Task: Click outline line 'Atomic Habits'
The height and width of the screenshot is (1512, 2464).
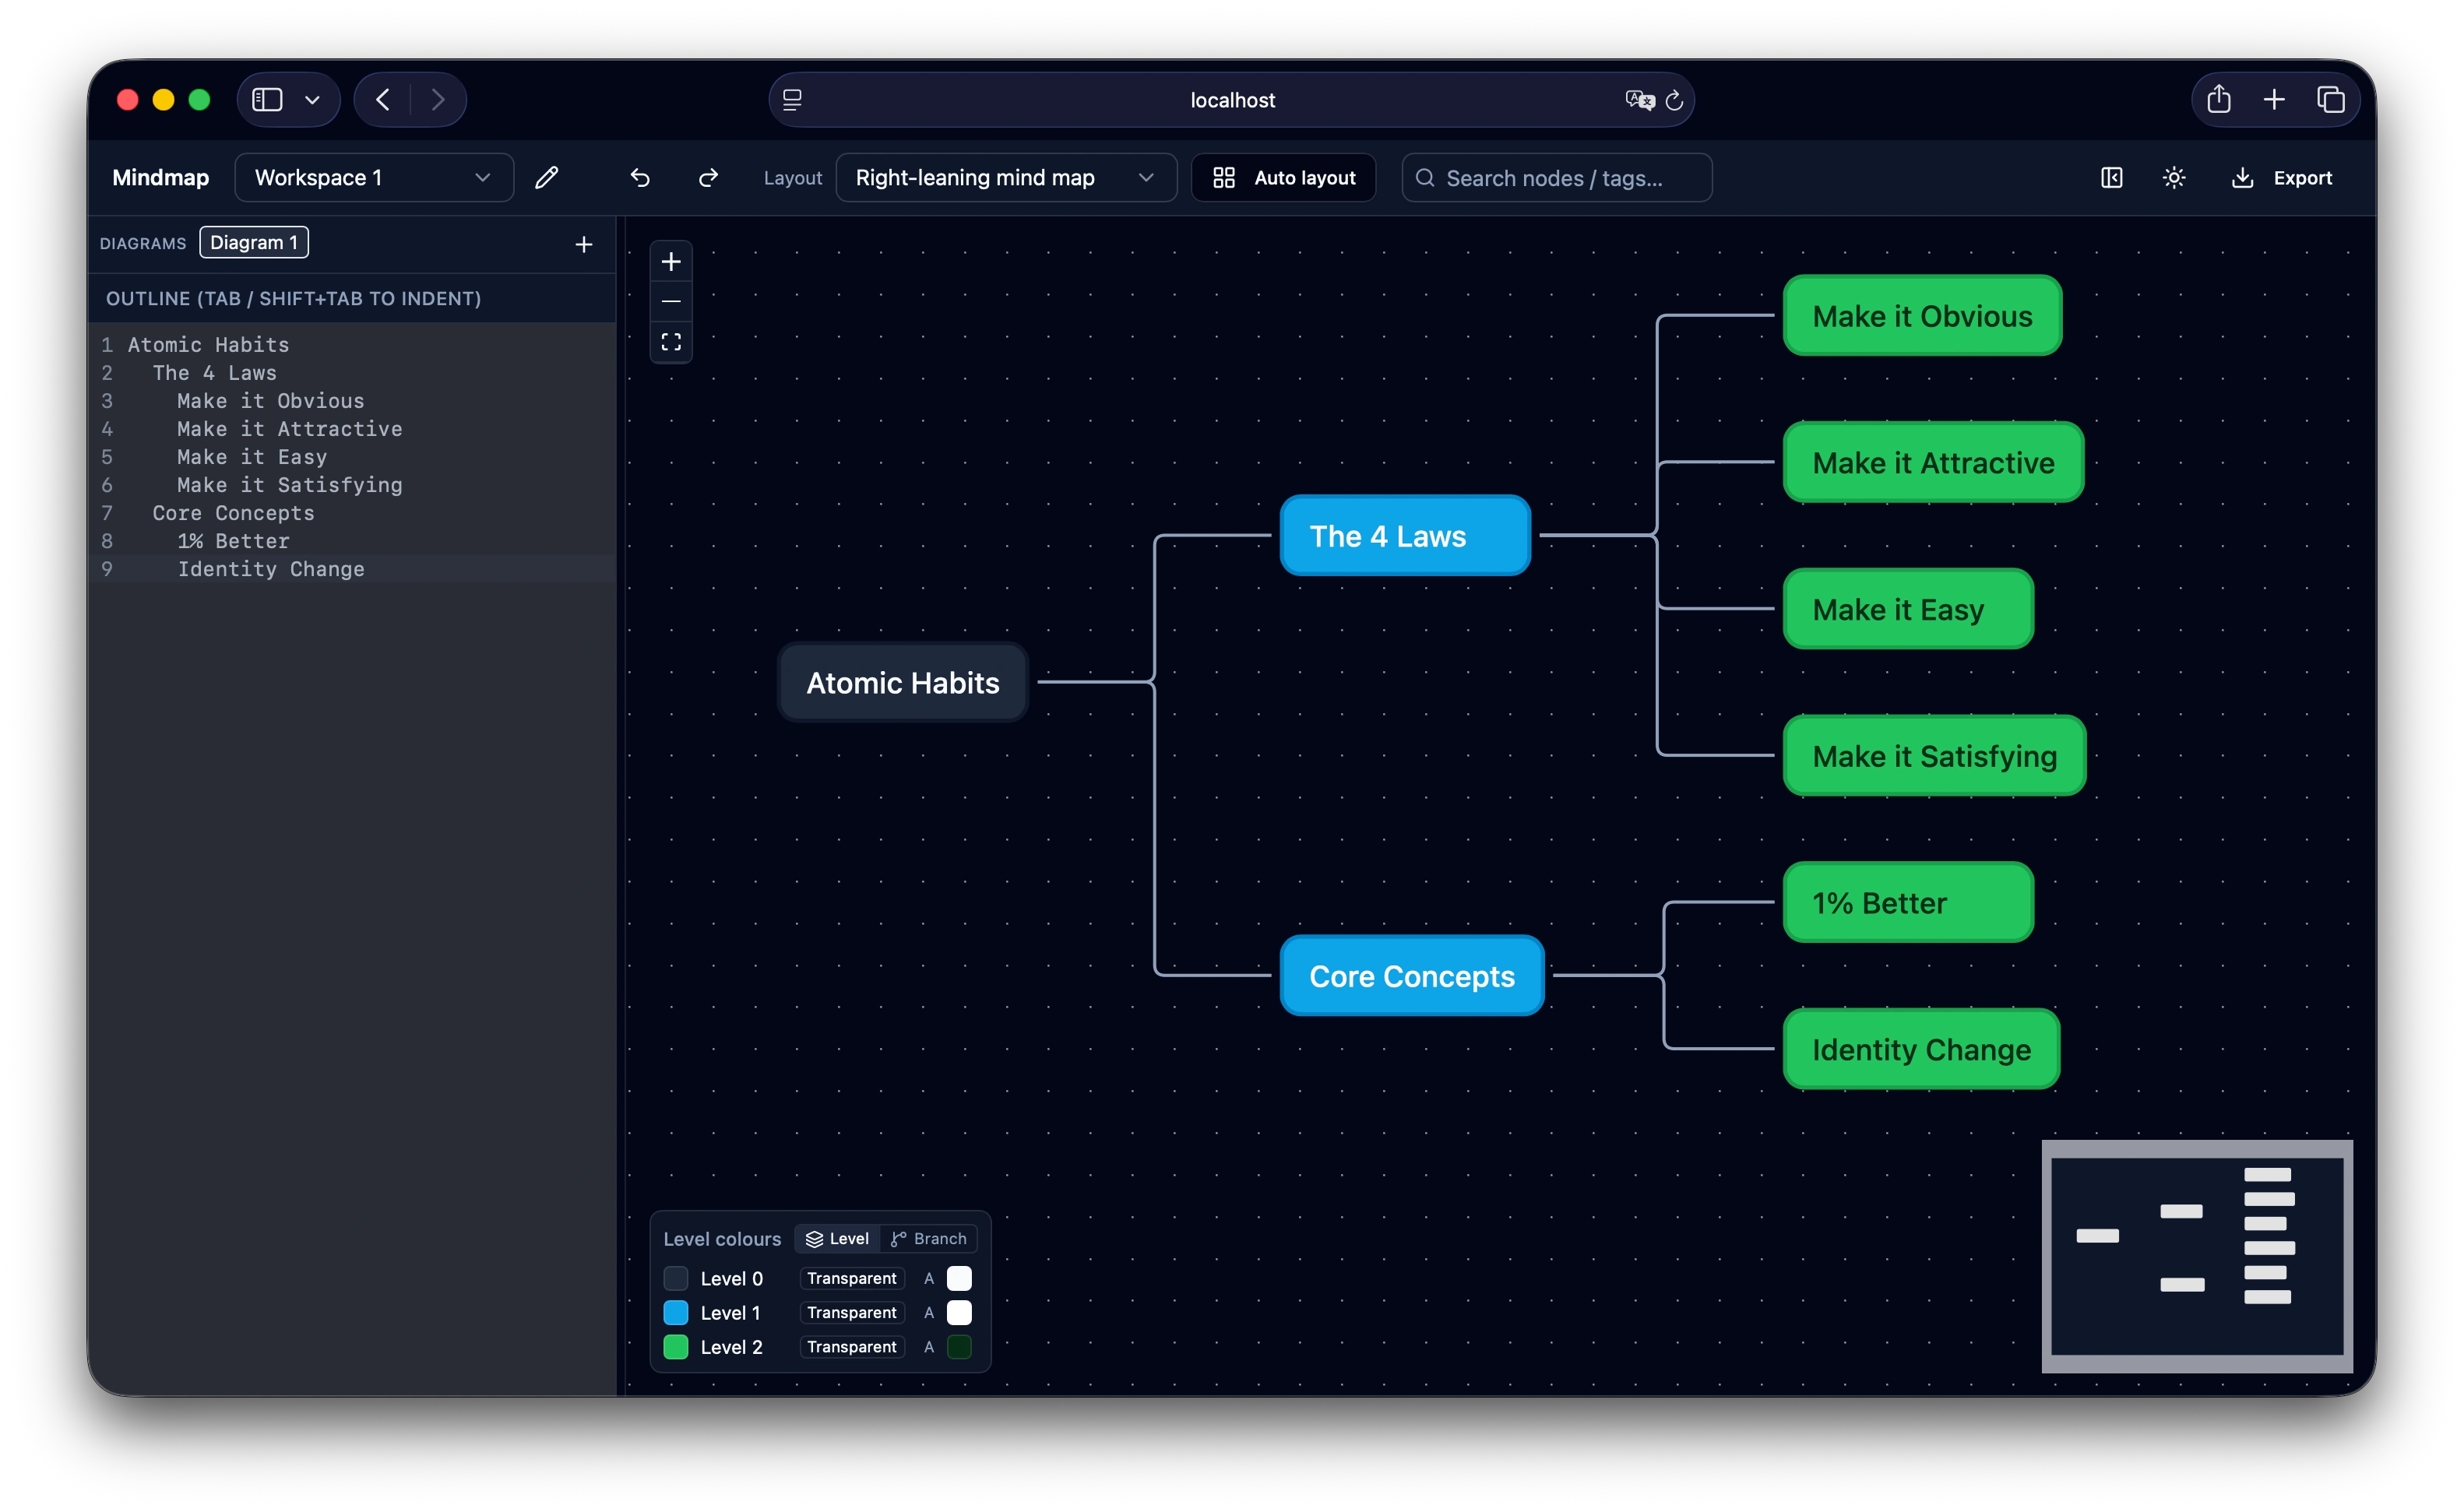Action: pyautogui.click(x=208, y=345)
